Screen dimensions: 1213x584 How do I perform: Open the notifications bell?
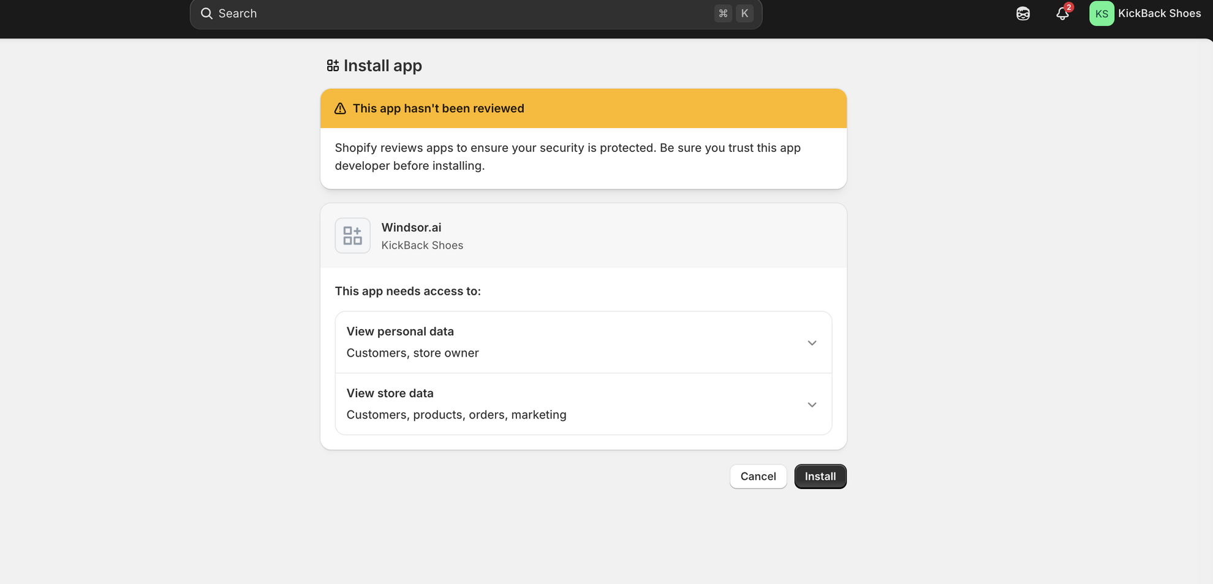click(1062, 13)
